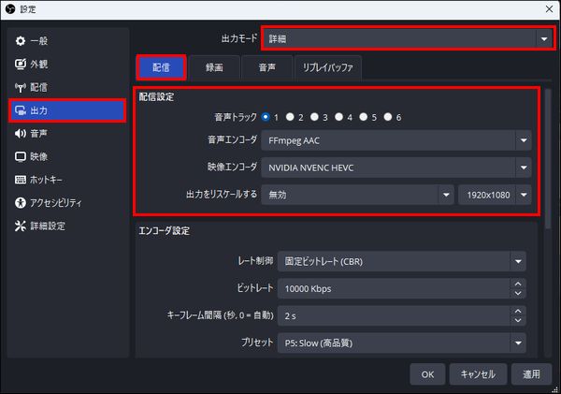The image size is (561, 394).
Task: Click the speaker icon beside 音声 in sidebar
Action: 21,134
